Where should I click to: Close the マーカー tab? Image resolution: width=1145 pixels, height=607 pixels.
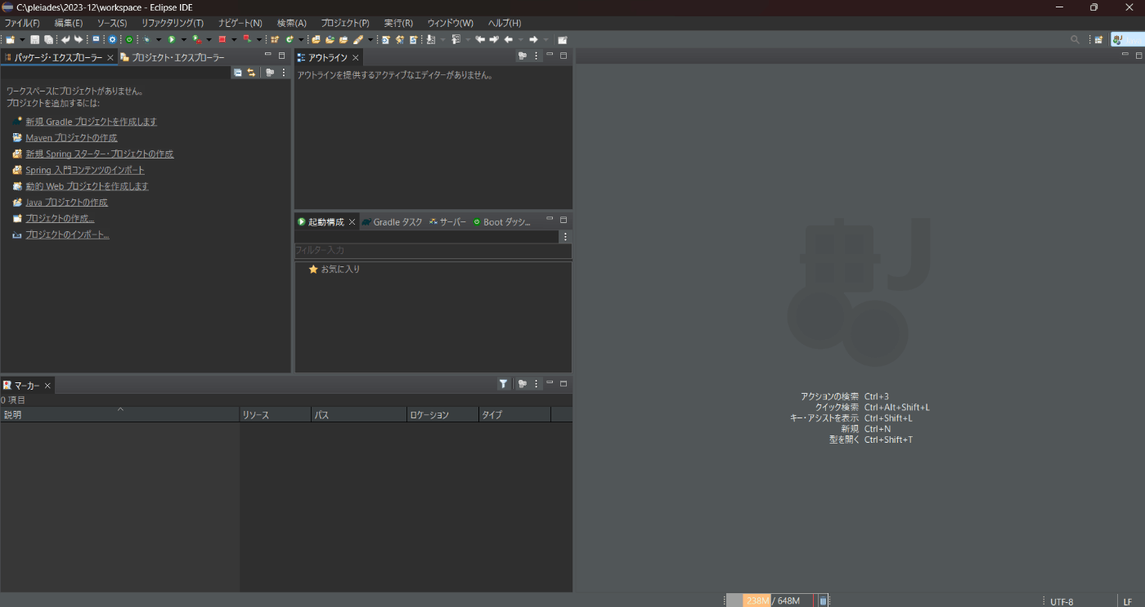(47, 385)
